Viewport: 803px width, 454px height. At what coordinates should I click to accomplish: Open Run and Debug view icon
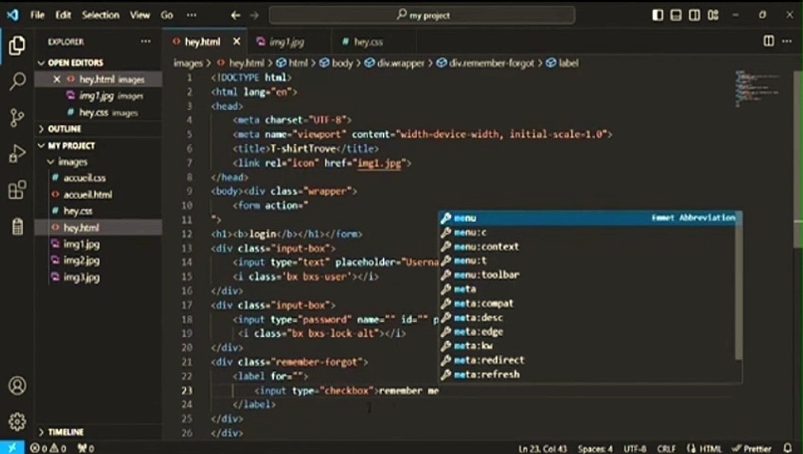point(17,153)
